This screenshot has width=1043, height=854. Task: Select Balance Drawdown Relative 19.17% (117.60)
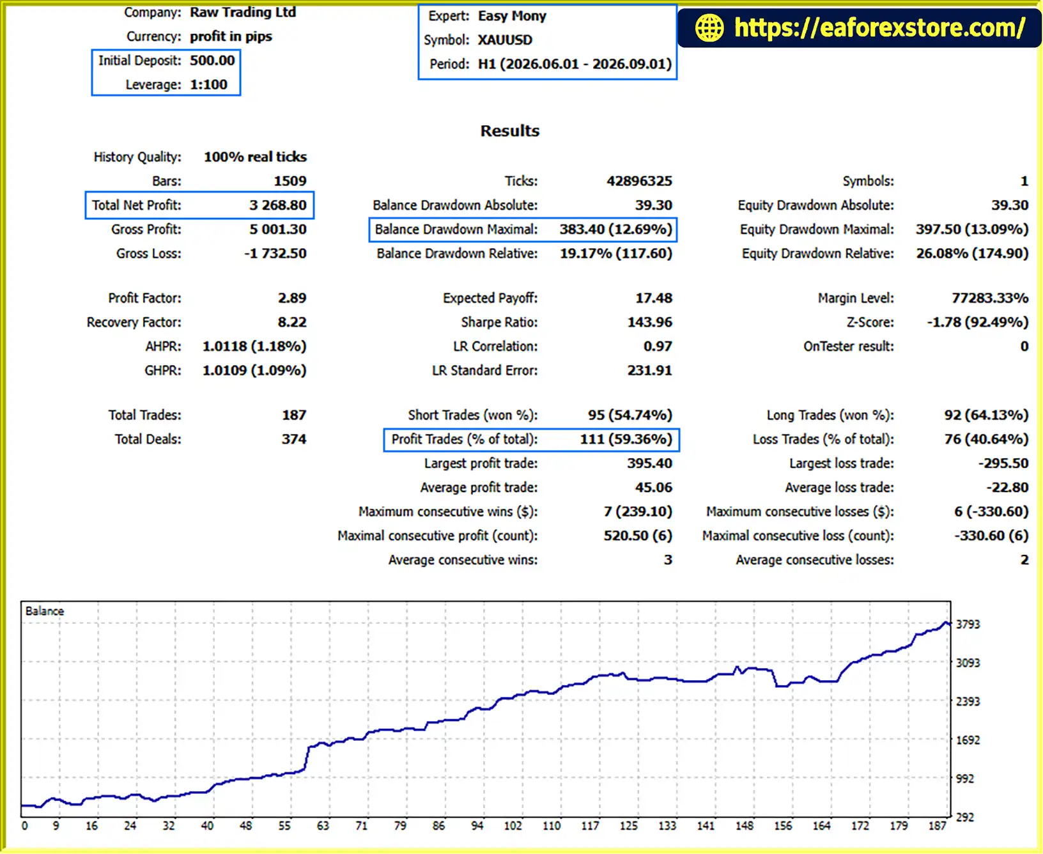616,254
